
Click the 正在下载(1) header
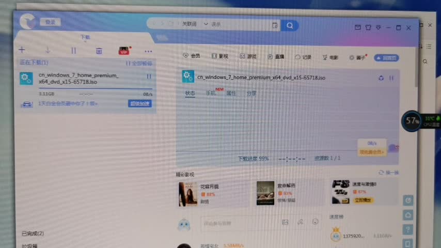click(34, 62)
